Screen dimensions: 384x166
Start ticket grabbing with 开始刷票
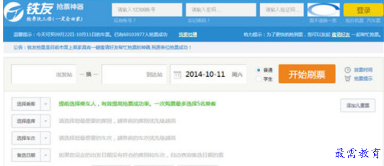(x=307, y=74)
